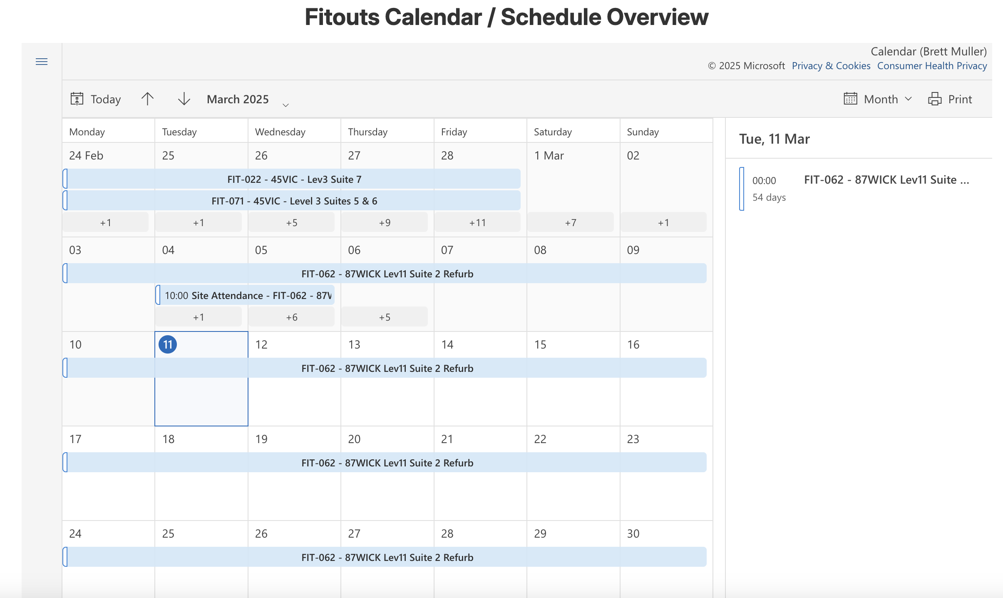
Task: Open the Month view dropdown chevron
Action: click(909, 99)
